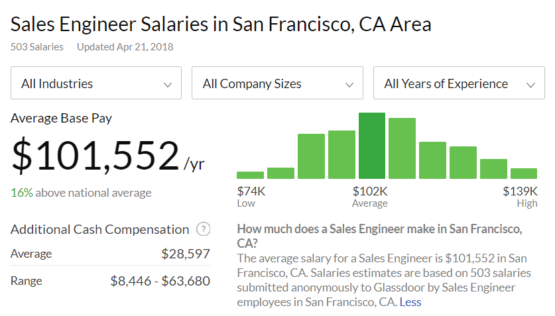The height and width of the screenshot is (316, 555).
Task: Click the Sales Engineer Salaries page heading
Action: click(x=221, y=25)
